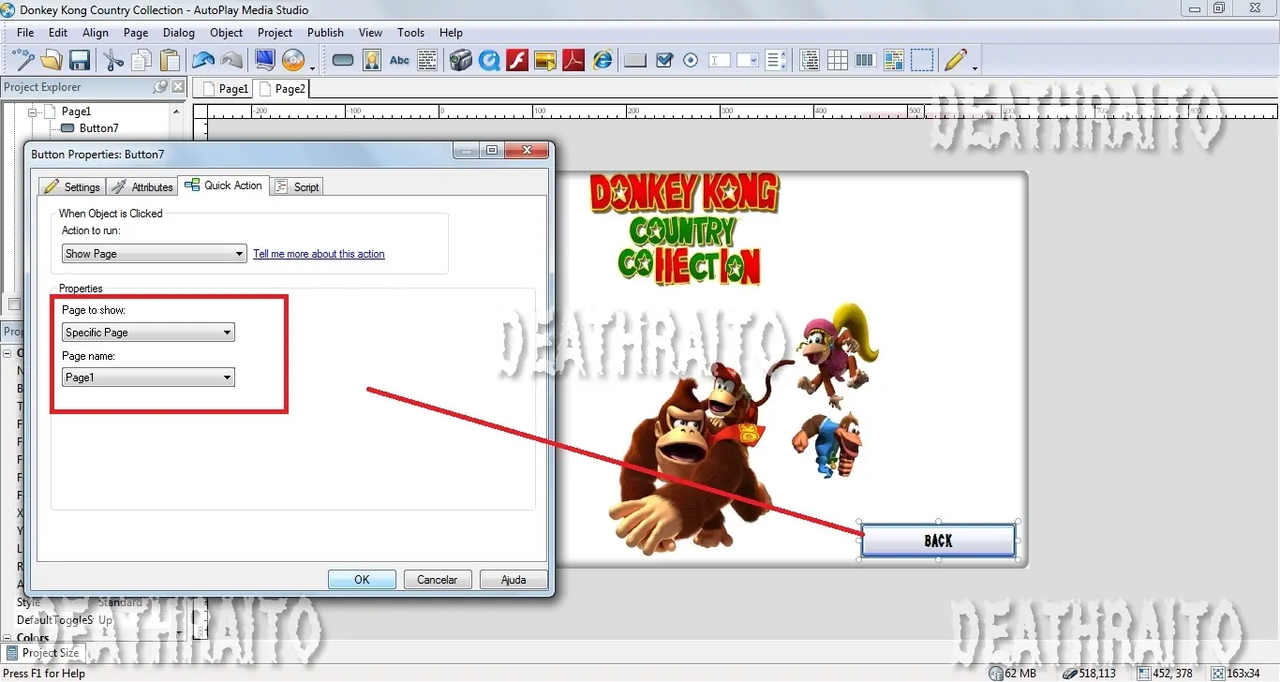
Task: Insert a PDF object icon
Action: point(573,60)
